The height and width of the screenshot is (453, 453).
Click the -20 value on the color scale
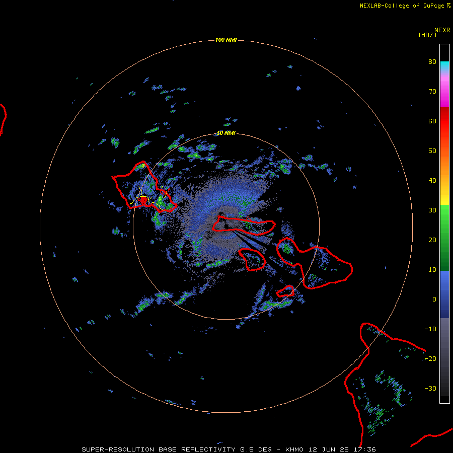click(x=430, y=359)
